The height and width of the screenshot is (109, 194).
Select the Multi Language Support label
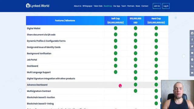(x=39, y=72)
